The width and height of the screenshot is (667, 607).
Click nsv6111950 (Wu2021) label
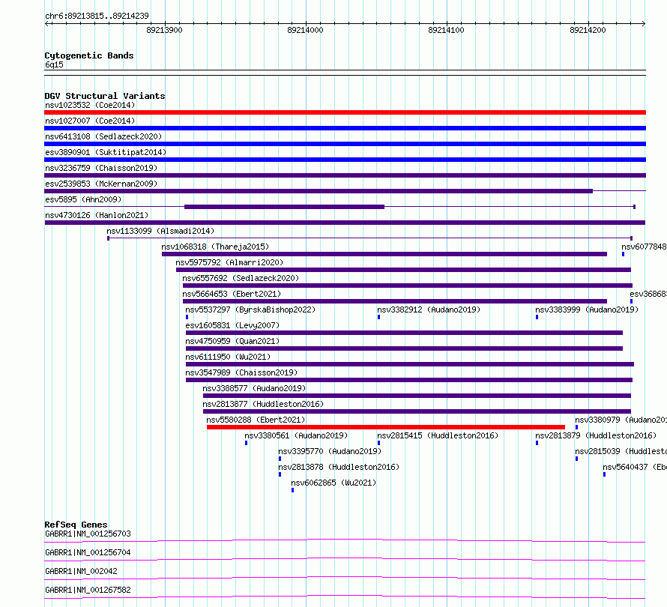coord(228,357)
